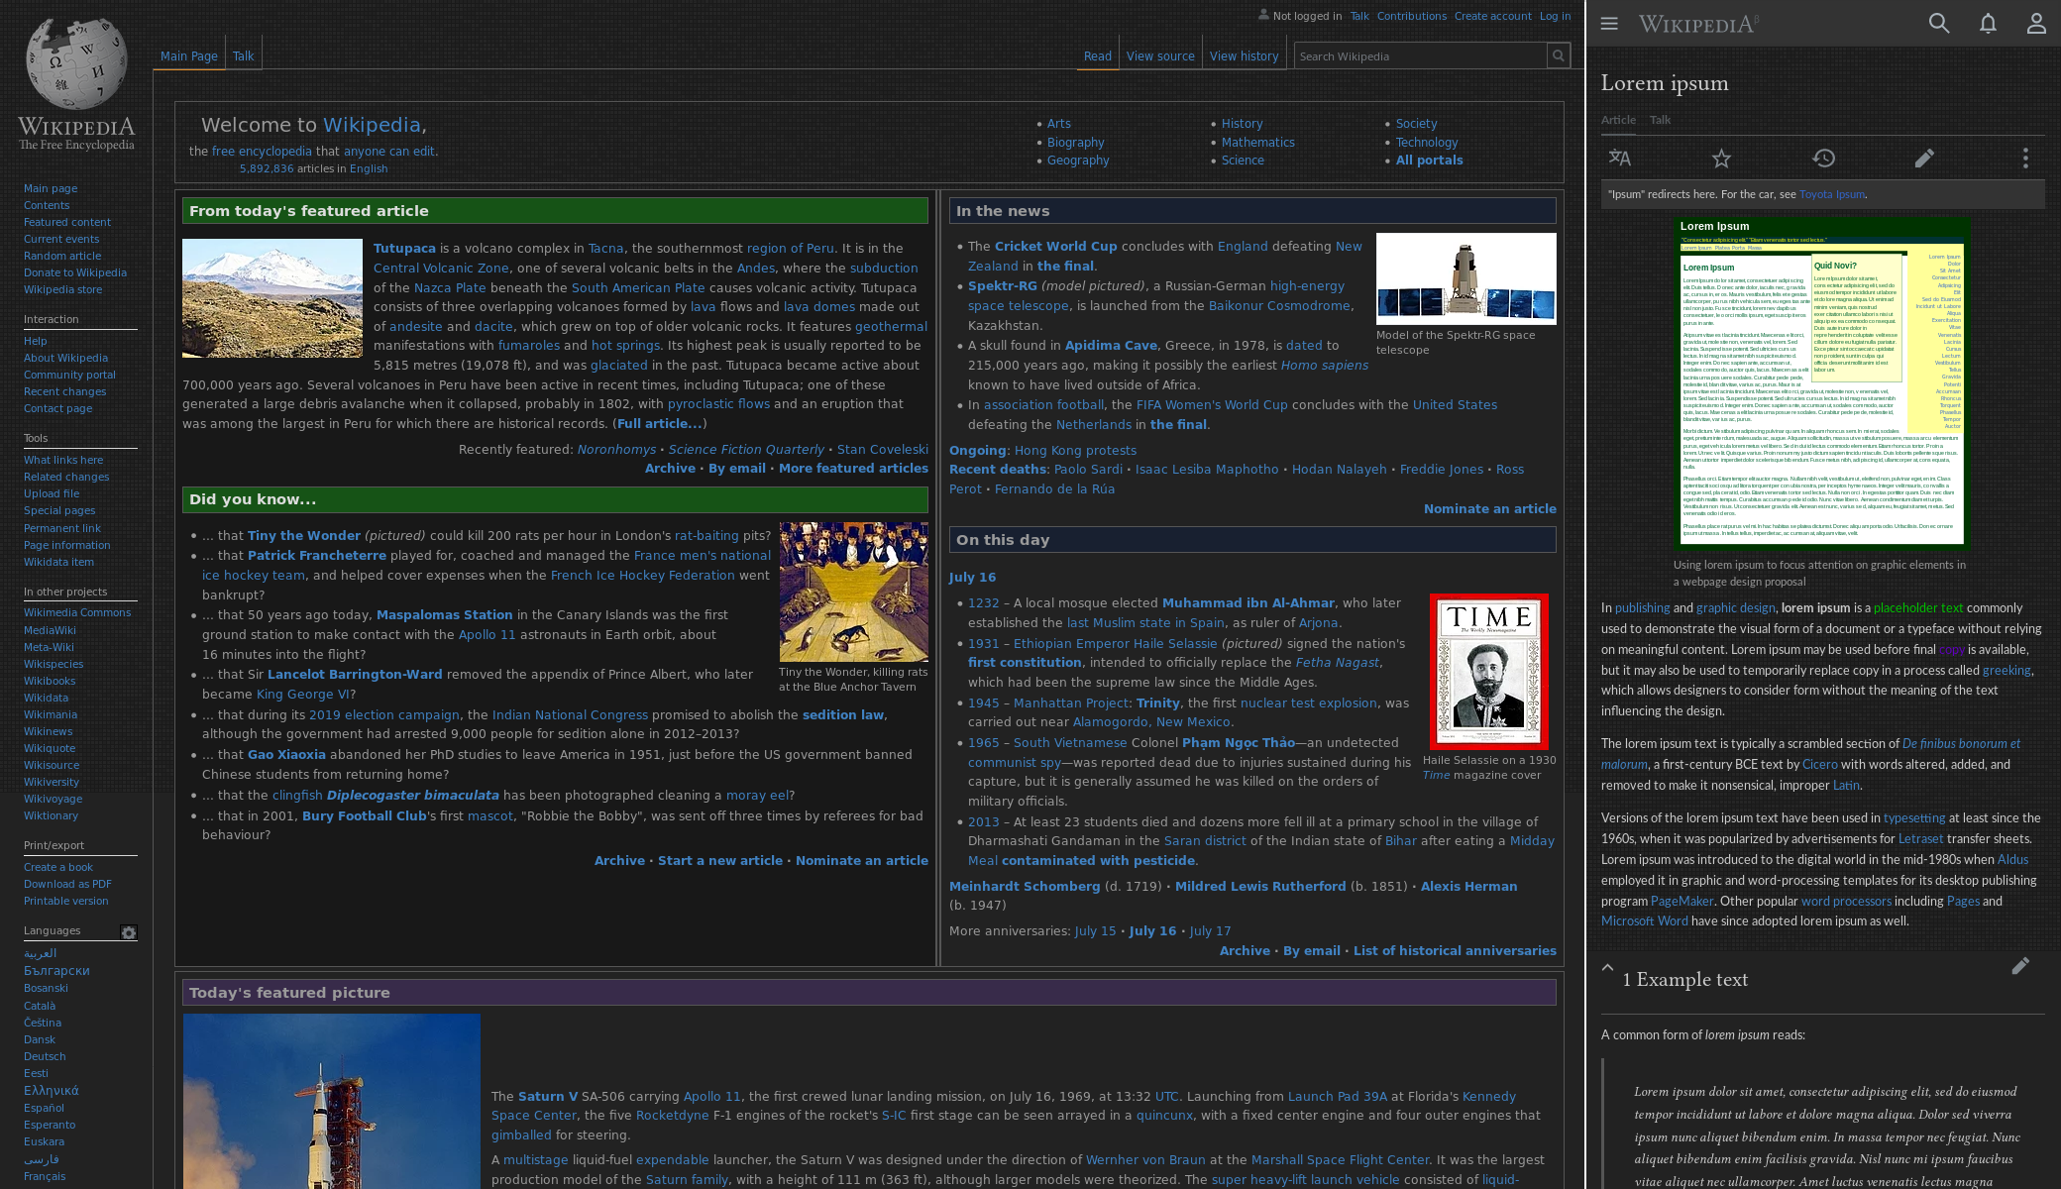2061x1189 pixels.
Task: Open the language translation icon
Action: click(1620, 158)
